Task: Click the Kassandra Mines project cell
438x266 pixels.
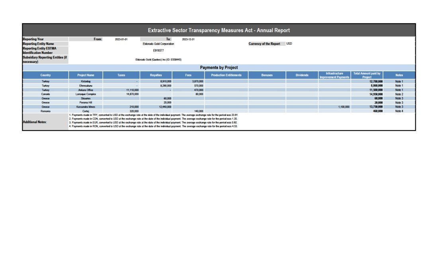Action: coord(86,107)
